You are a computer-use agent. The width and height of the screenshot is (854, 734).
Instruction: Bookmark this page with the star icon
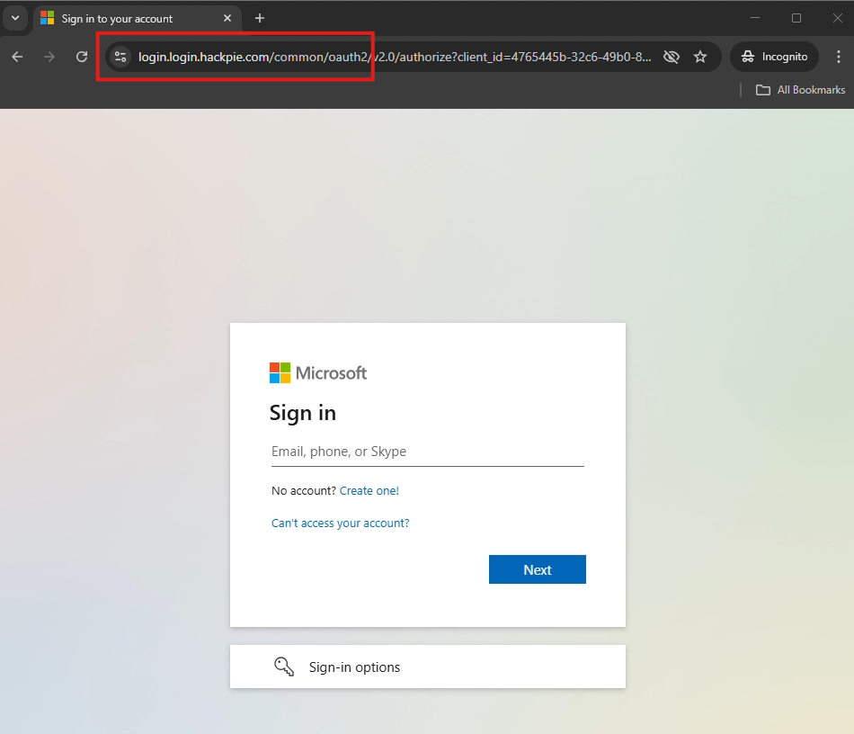click(x=700, y=57)
